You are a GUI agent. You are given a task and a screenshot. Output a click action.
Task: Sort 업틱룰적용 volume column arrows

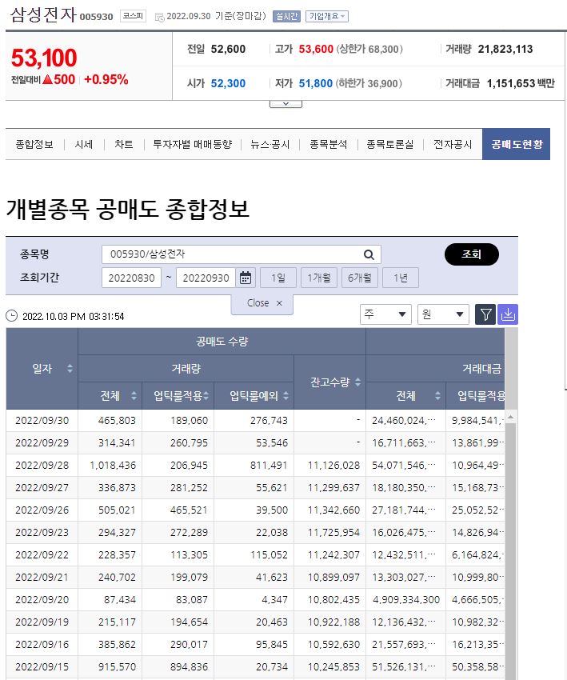pos(206,395)
